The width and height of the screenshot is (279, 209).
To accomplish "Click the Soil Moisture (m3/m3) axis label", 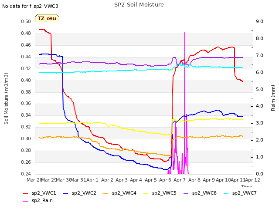I will (6, 98).
